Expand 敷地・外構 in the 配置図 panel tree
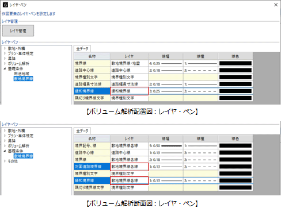281x212 pixels. tap(5, 48)
